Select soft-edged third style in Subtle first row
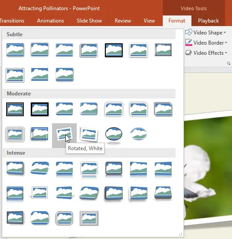This screenshot has width=232, height=239. [64, 49]
